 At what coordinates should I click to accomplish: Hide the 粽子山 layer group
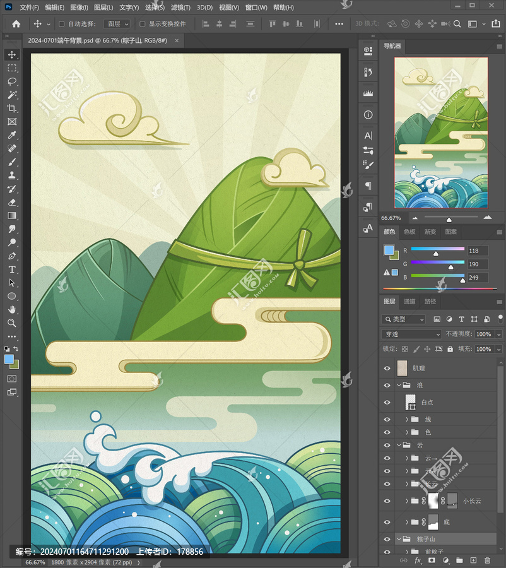(387, 540)
